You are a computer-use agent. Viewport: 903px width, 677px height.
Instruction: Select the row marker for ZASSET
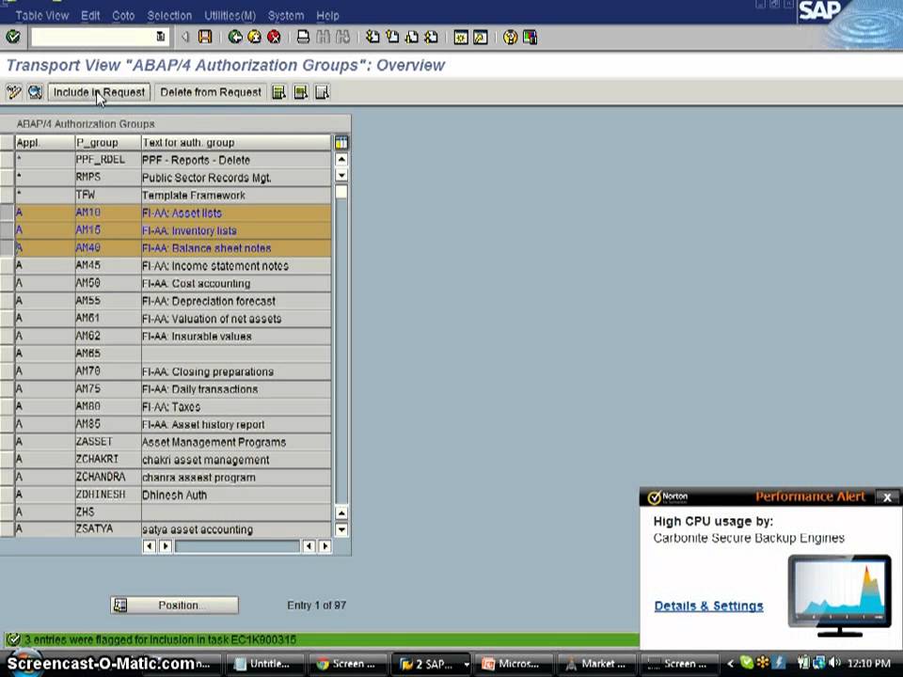[7, 442]
